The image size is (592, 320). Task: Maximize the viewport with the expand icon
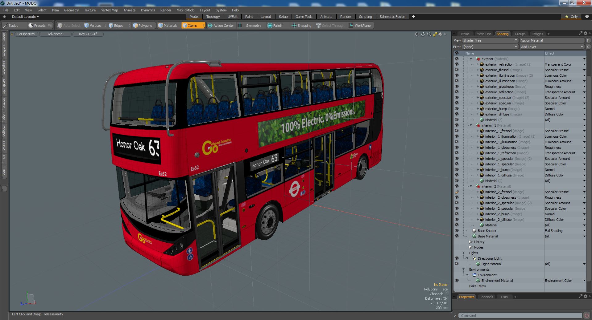coord(435,34)
